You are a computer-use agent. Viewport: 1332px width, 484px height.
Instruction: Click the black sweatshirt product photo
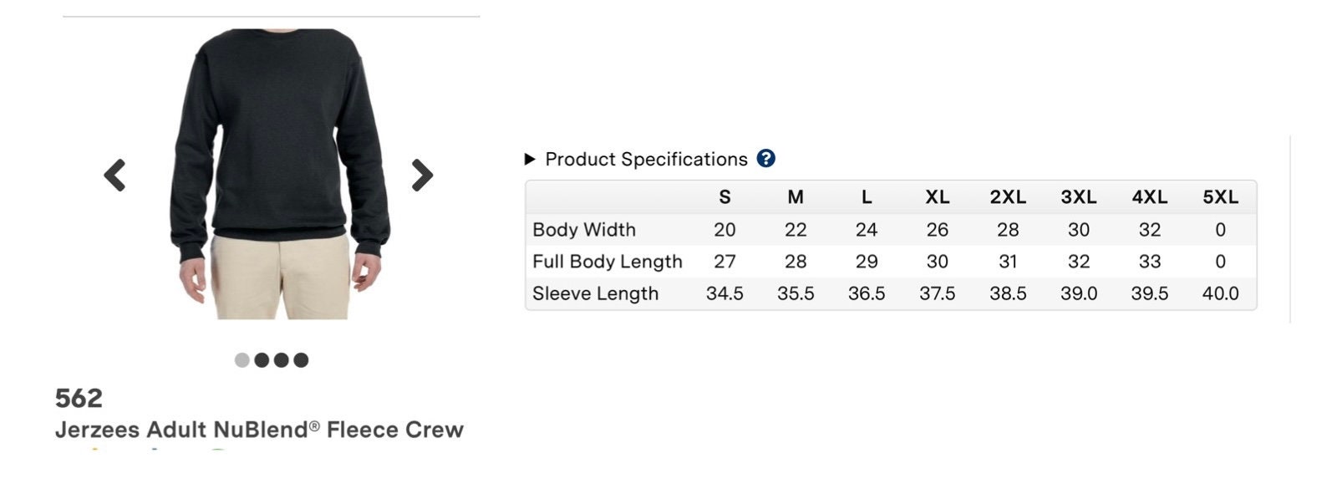[281, 174]
